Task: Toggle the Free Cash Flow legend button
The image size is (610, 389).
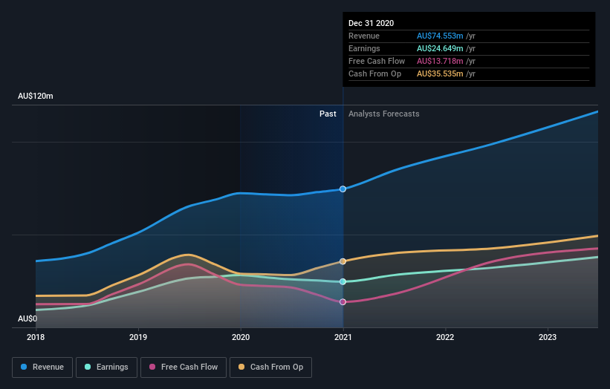Action: coord(184,367)
